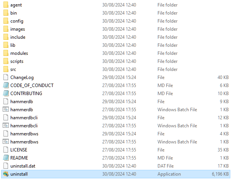Select the 35 KB size of LICENSE
This screenshot has height=181, width=233.
point(223,150)
